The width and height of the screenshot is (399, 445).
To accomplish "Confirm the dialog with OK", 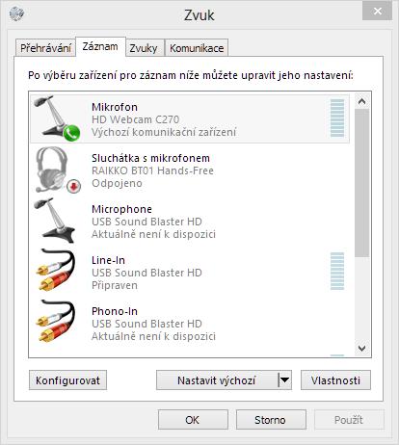I will pos(193,420).
